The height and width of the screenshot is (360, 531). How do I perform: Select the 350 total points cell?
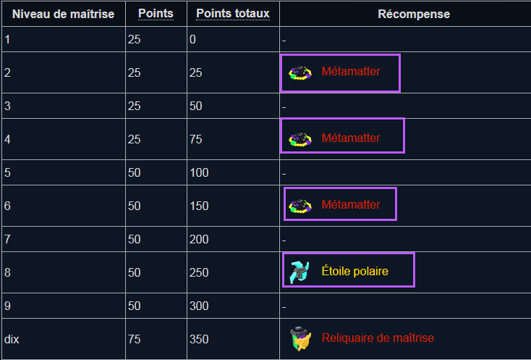coord(198,338)
